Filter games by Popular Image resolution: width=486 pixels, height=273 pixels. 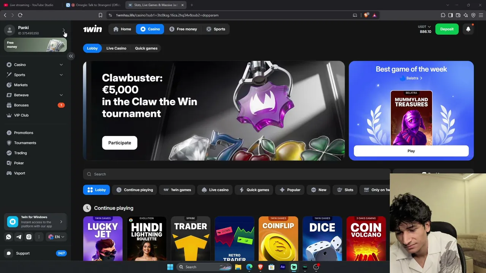click(290, 190)
